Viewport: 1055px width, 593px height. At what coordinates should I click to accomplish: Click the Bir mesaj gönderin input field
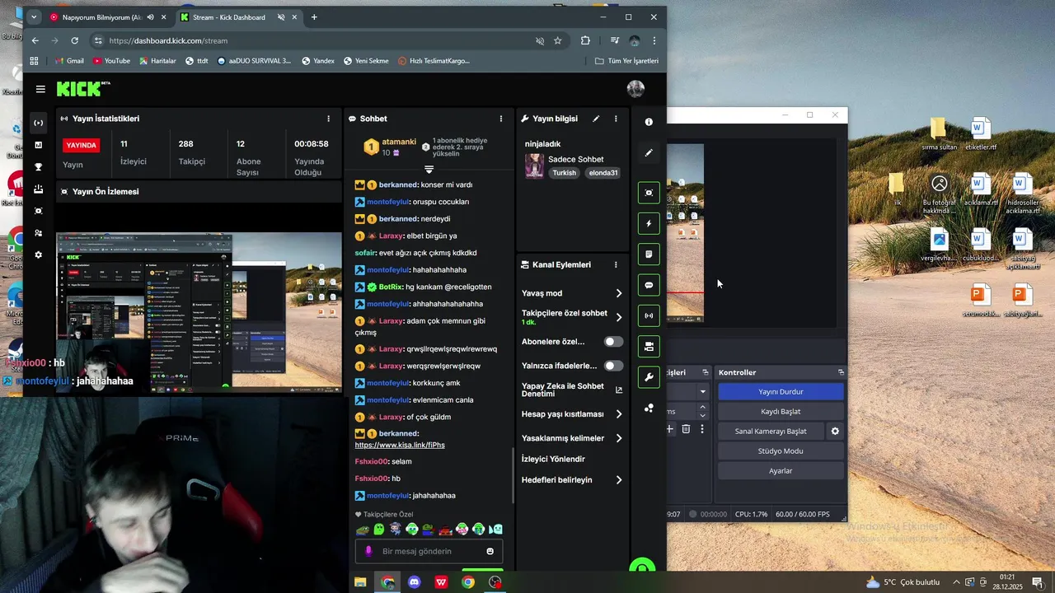(x=429, y=551)
